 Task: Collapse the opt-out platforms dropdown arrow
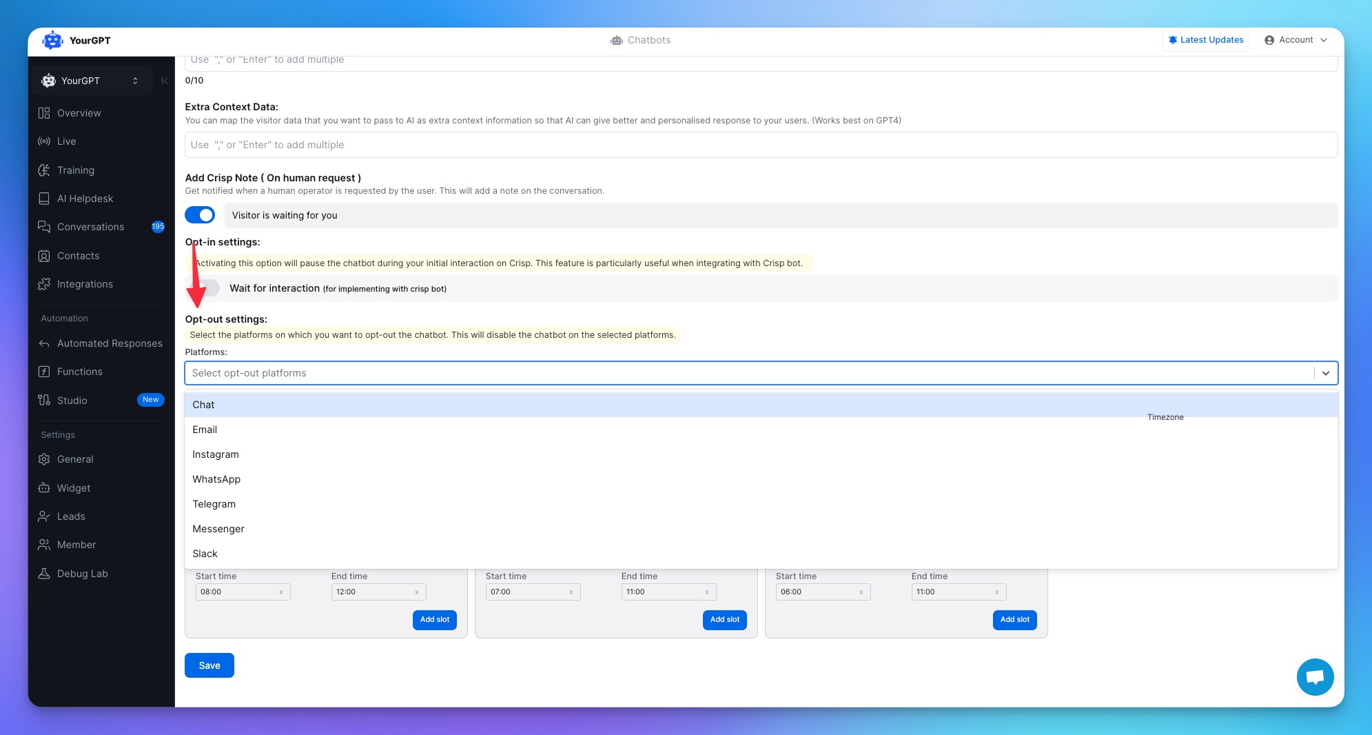(x=1326, y=373)
